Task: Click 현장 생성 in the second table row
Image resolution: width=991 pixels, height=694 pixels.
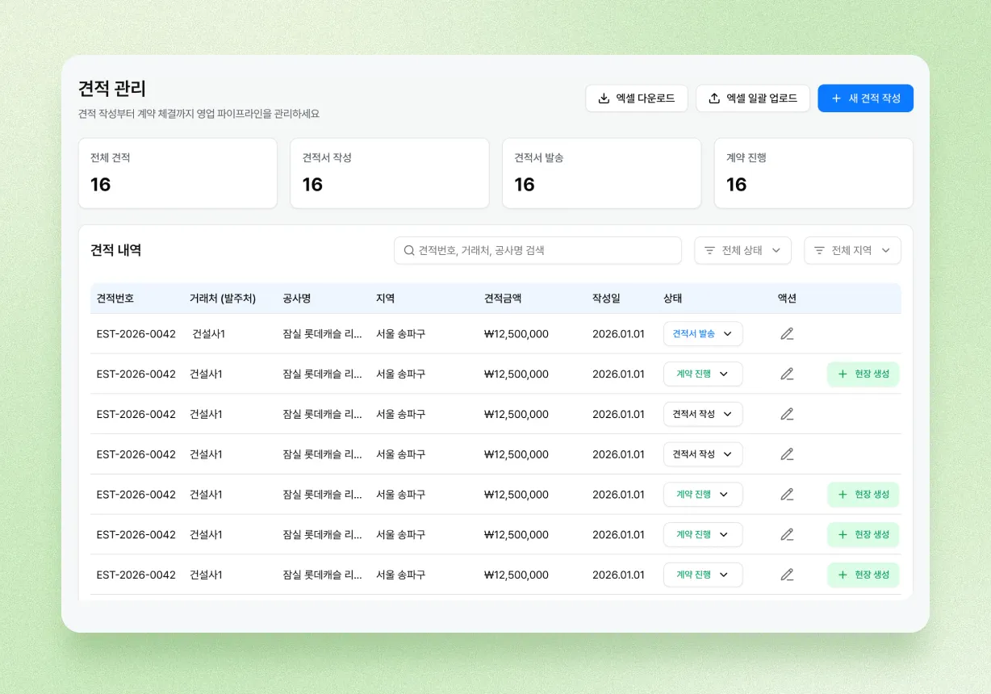Action: point(863,374)
